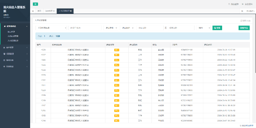Open the 全部检查站点 checkpoint dropdown

point(51,28)
